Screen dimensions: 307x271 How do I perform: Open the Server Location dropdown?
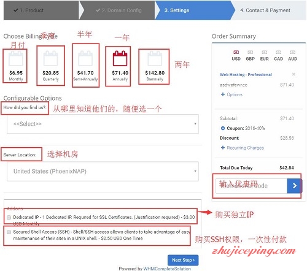pos(103,171)
